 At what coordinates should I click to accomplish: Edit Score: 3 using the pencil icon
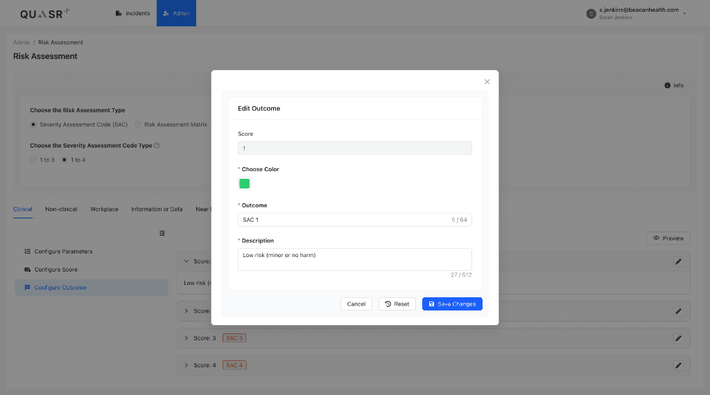(x=678, y=338)
